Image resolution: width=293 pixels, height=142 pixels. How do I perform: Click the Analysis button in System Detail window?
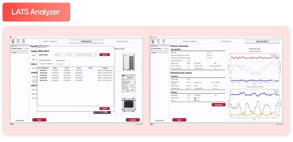click(x=133, y=120)
